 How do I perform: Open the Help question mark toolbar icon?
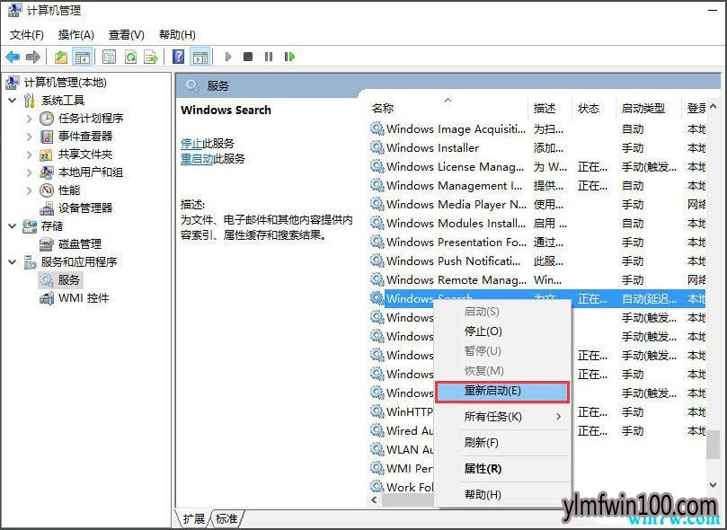click(x=179, y=57)
